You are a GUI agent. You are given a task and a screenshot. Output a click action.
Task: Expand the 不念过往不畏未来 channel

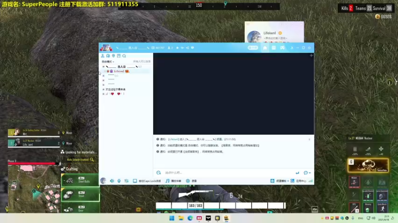[103, 90]
